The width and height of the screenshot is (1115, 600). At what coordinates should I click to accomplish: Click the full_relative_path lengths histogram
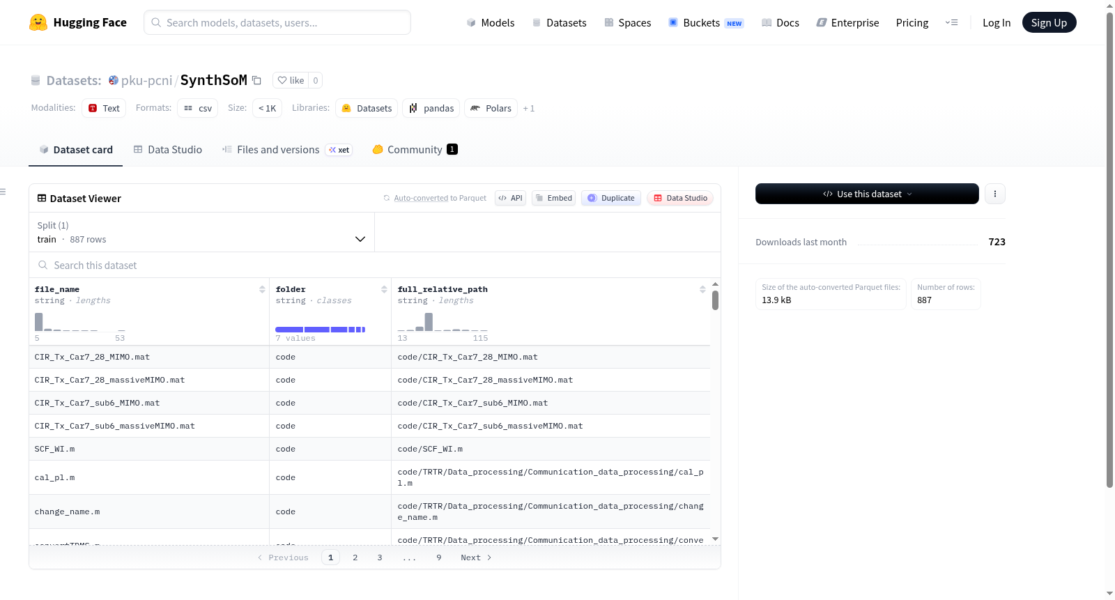click(443, 323)
